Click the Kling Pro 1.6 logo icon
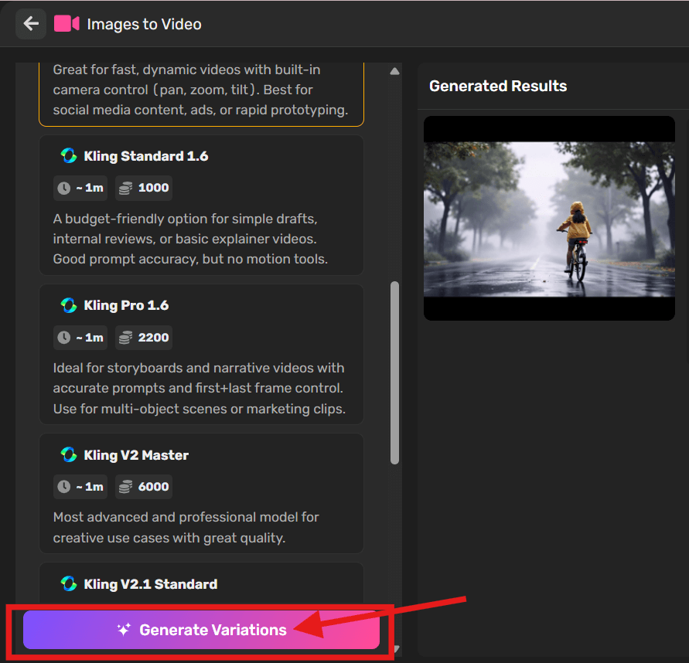Image resolution: width=689 pixels, height=663 pixels. 69,305
